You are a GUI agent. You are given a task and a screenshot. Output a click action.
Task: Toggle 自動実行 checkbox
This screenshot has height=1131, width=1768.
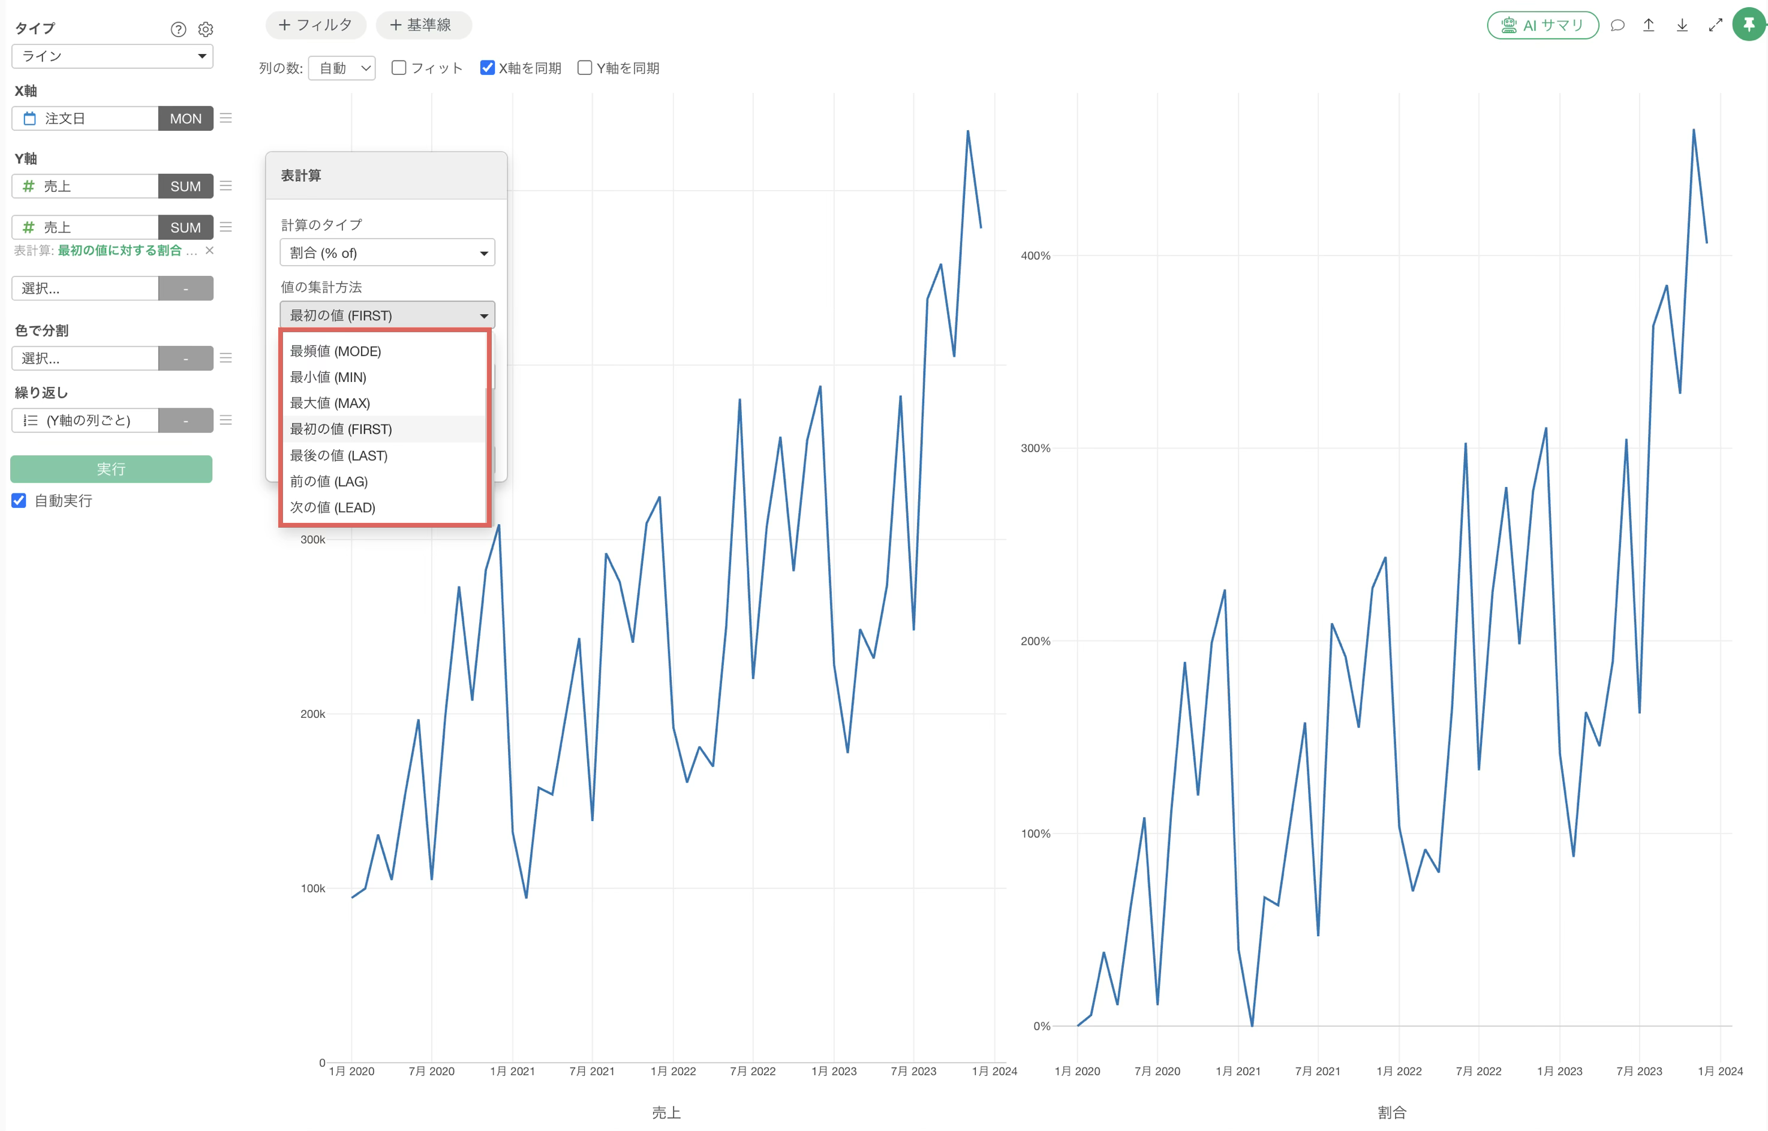pos(19,501)
